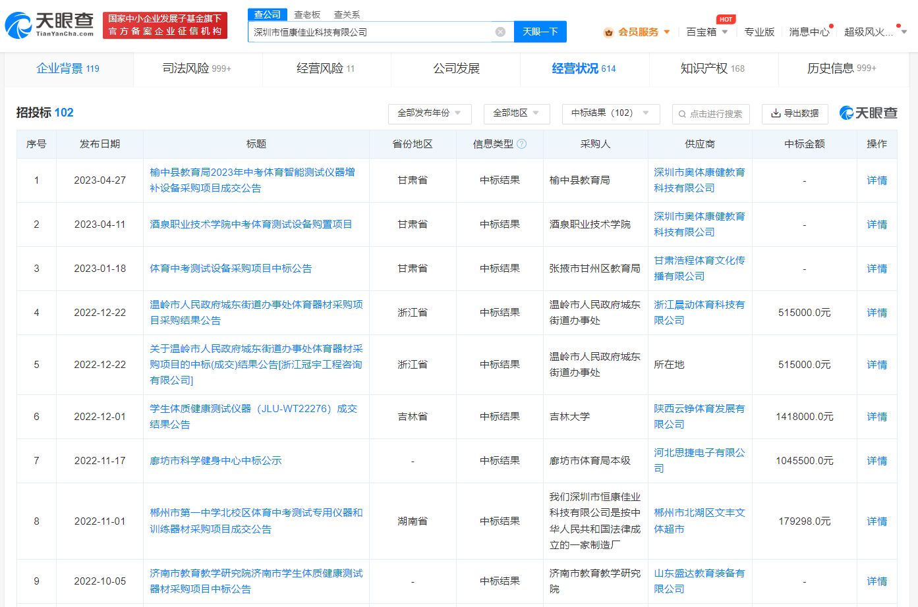Viewport: 918px width, 607px height.
Task: Open the 关于温岭市人民政府城东街道 row 5 title link
Action: (x=256, y=364)
